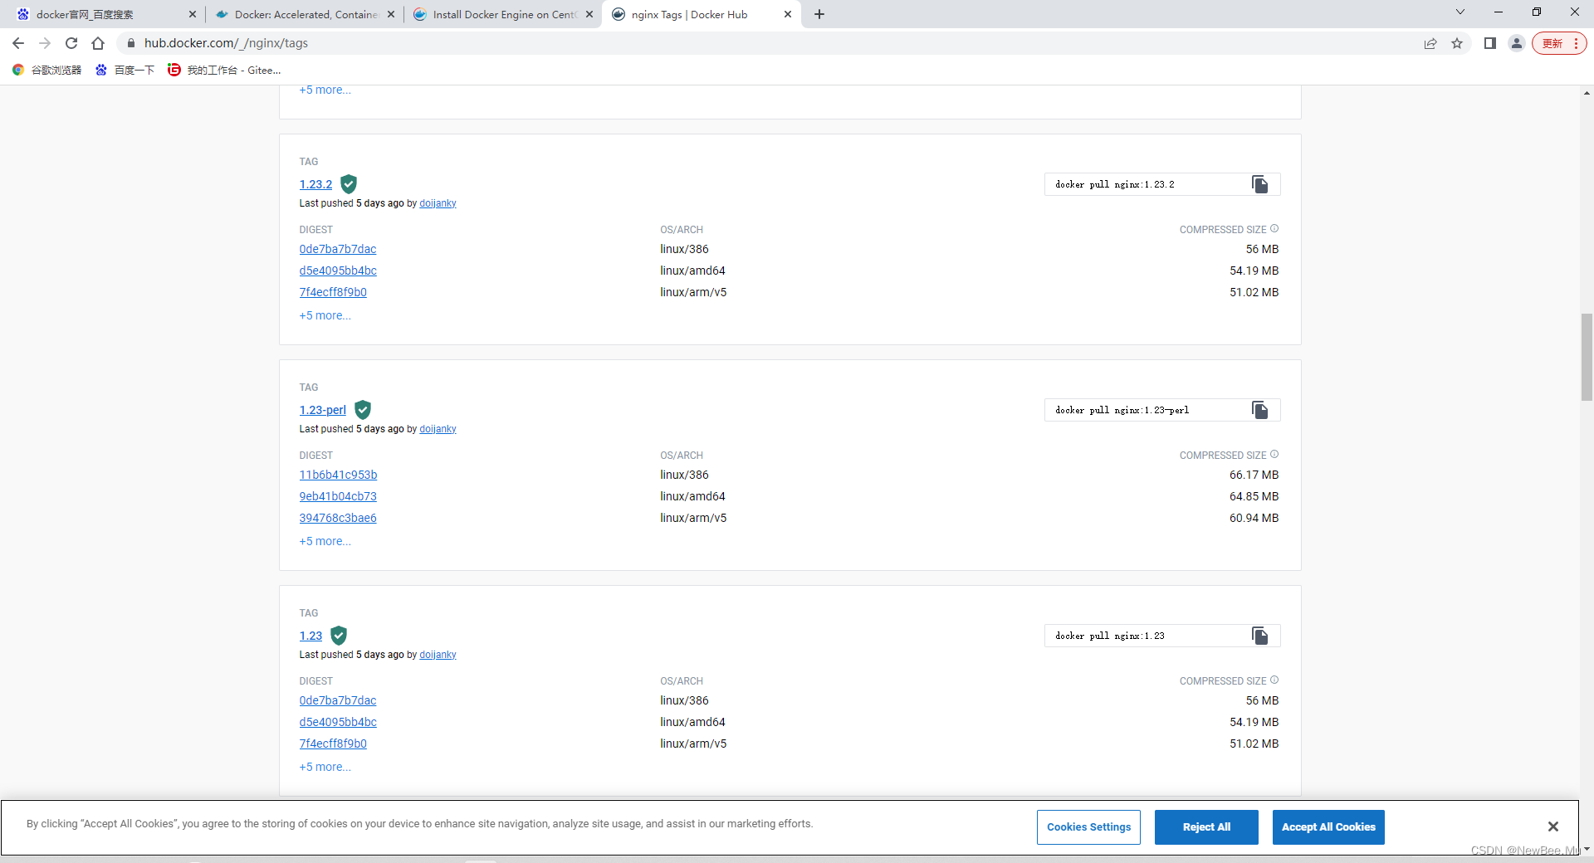
Task: Open digest d5e4095bb4bc under tag 1.23.2
Action: 338,271
